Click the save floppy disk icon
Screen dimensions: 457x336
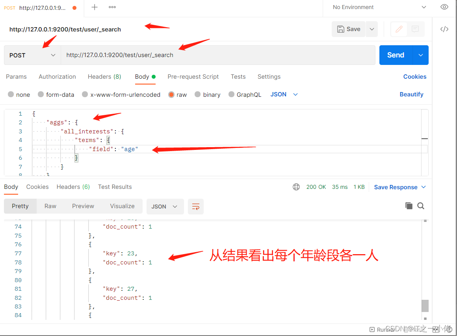[340, 29]
